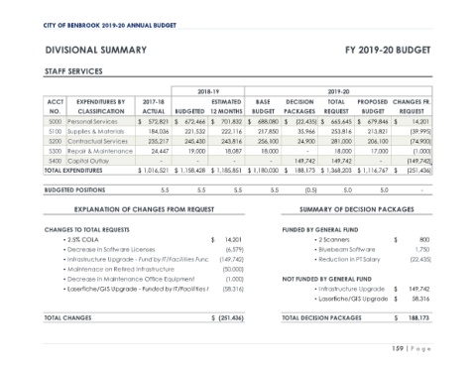The height and width of the screenshot is (368, 476).
Task: Select the Total Expenditures row label
Action: [x=73, y=171]
